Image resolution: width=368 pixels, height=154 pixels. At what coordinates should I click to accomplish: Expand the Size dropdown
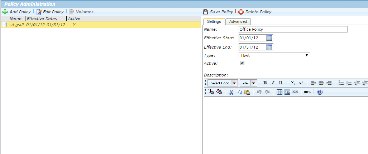249,83
